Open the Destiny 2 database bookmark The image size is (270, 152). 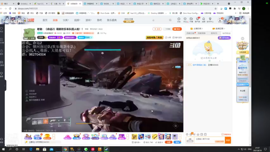(x=157, y=13)
